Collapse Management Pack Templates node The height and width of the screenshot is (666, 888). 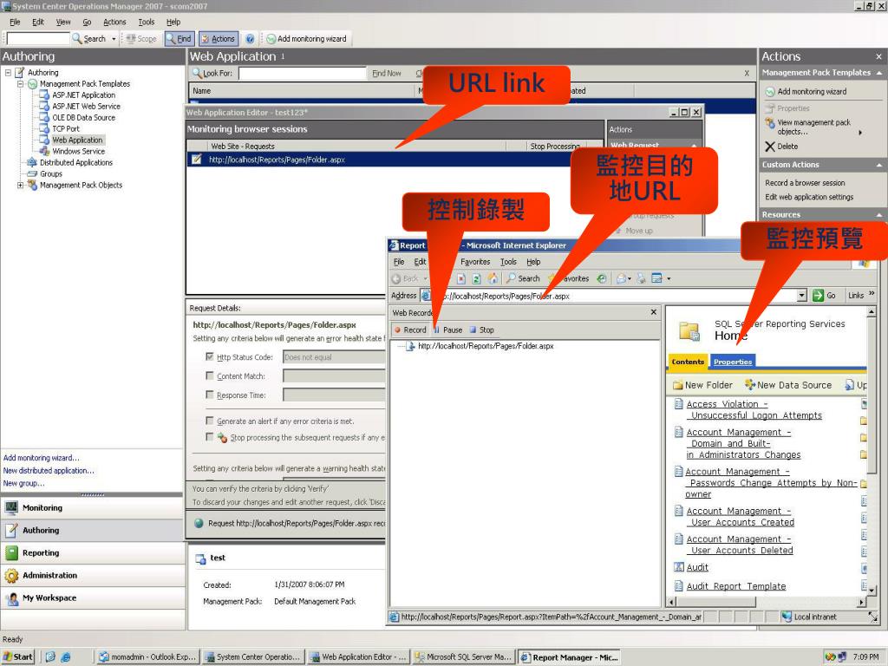pyautogui.click(x=21, y=84)
